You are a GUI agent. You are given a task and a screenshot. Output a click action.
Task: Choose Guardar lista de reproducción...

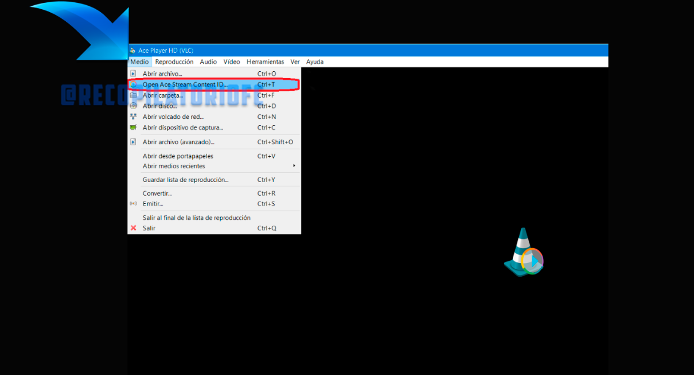pyautogui.click(x=214, y=180)
